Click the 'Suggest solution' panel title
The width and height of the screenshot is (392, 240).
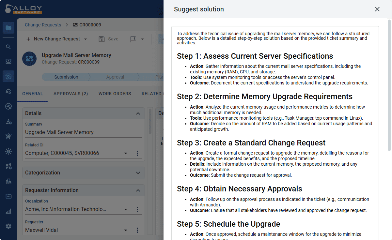pos(199,9)
